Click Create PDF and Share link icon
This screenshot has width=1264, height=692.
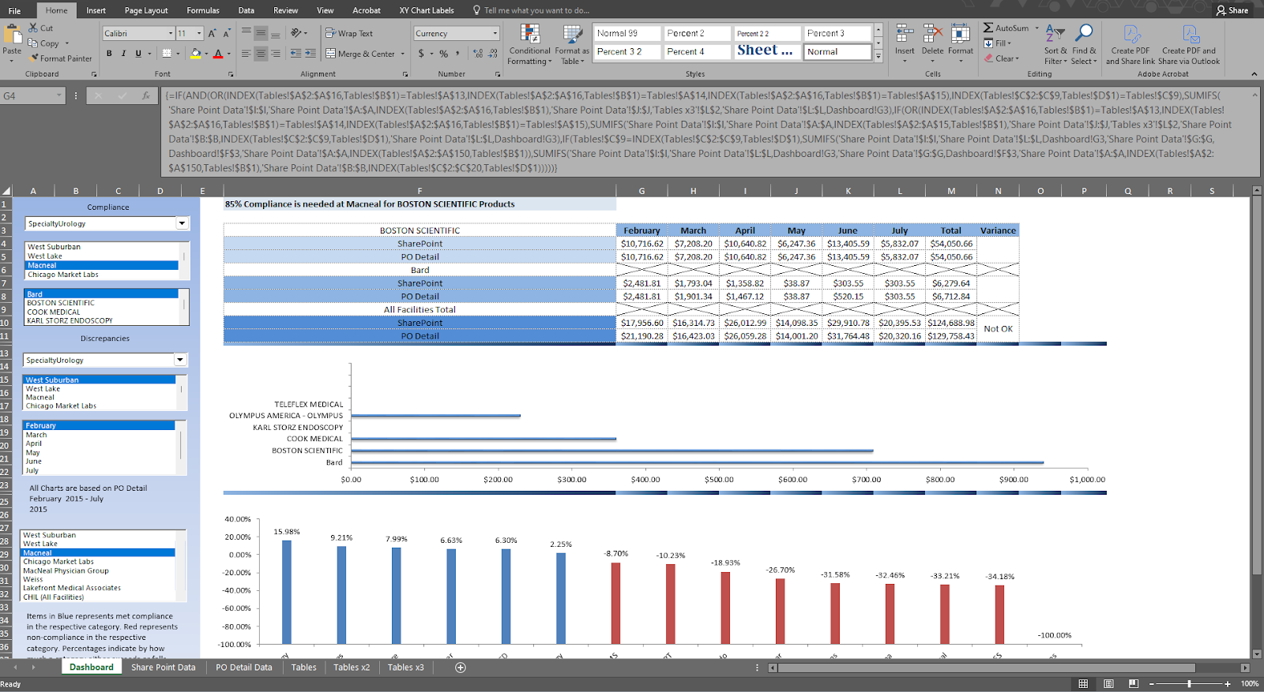coord(1131,34)
